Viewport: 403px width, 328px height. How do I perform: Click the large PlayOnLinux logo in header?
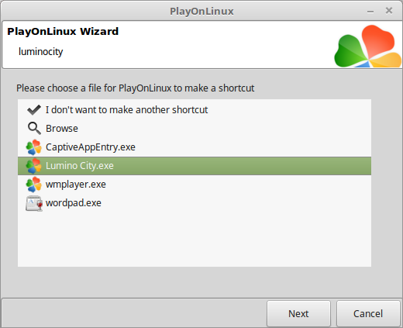[x=368, y=47]
